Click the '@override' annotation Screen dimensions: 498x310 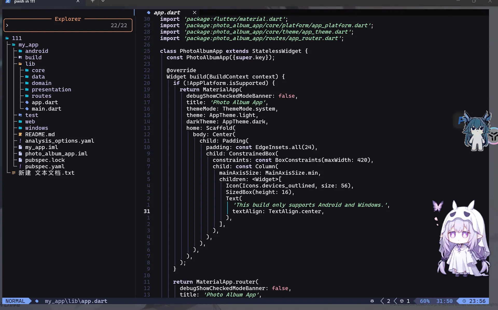coord(181,70)
